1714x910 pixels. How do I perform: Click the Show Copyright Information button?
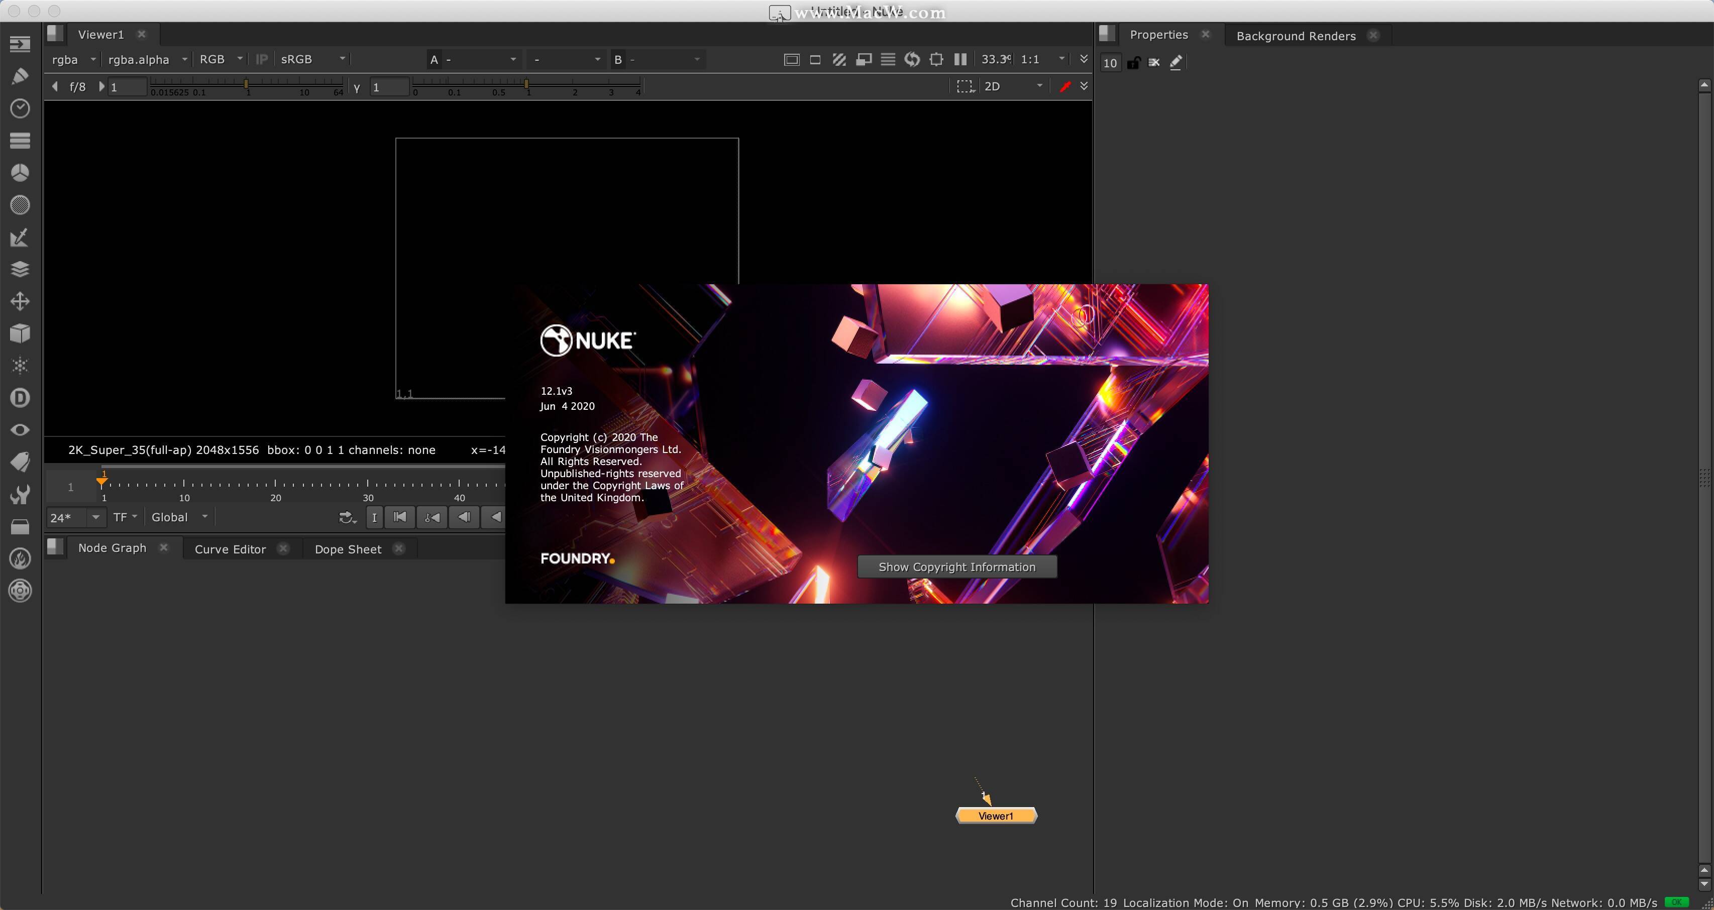(x=957, y=566)
